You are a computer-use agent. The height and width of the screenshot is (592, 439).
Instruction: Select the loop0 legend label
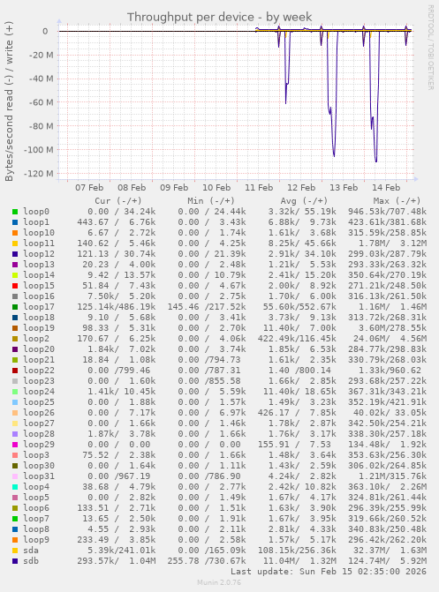tap(36, 212)
